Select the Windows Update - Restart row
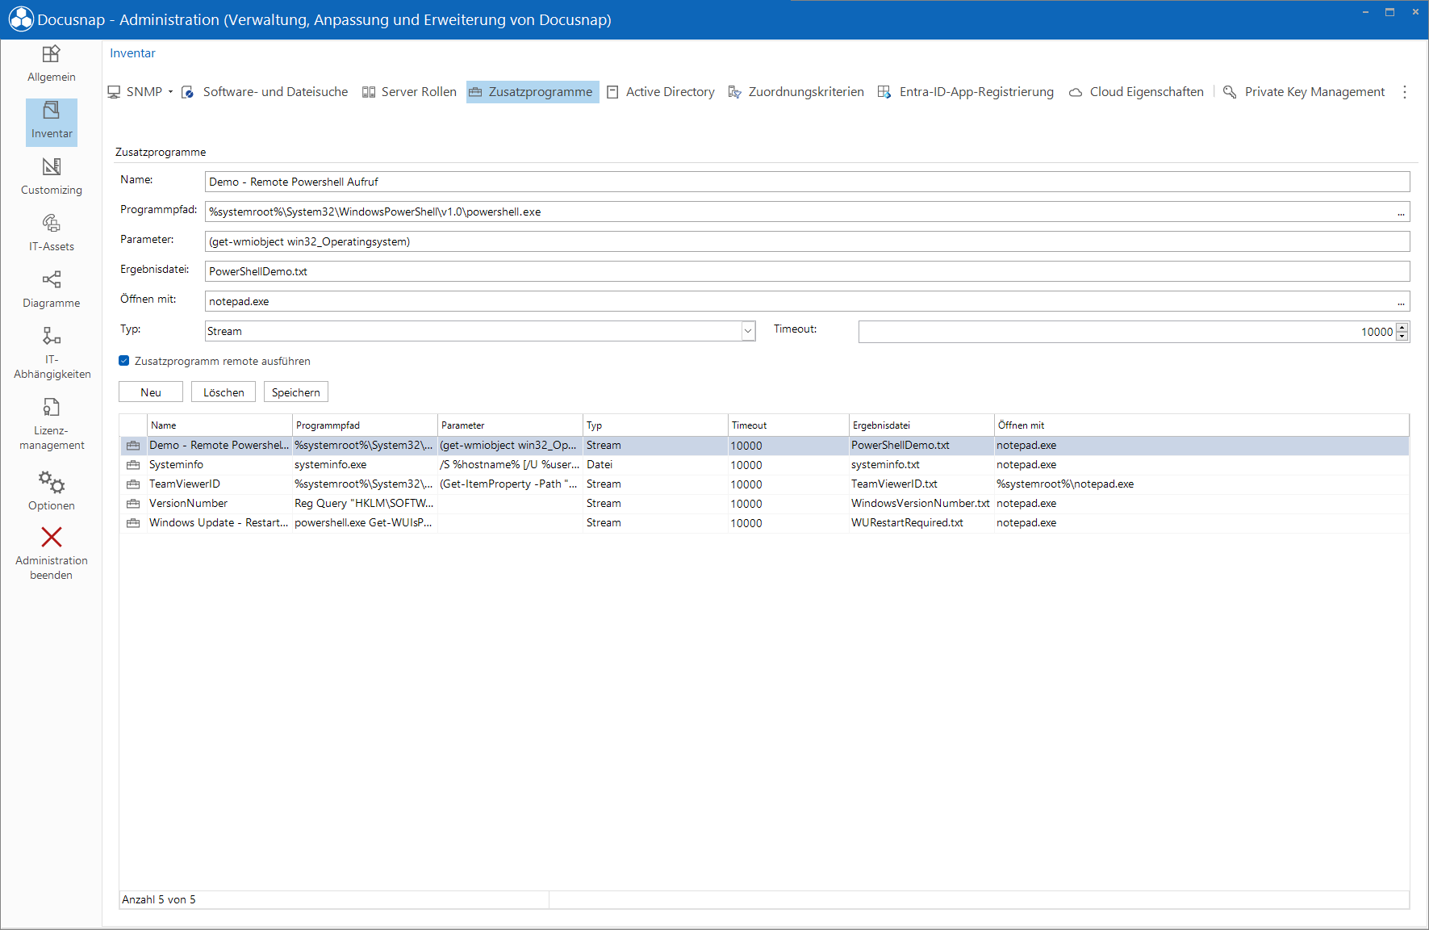 (765, 523)
